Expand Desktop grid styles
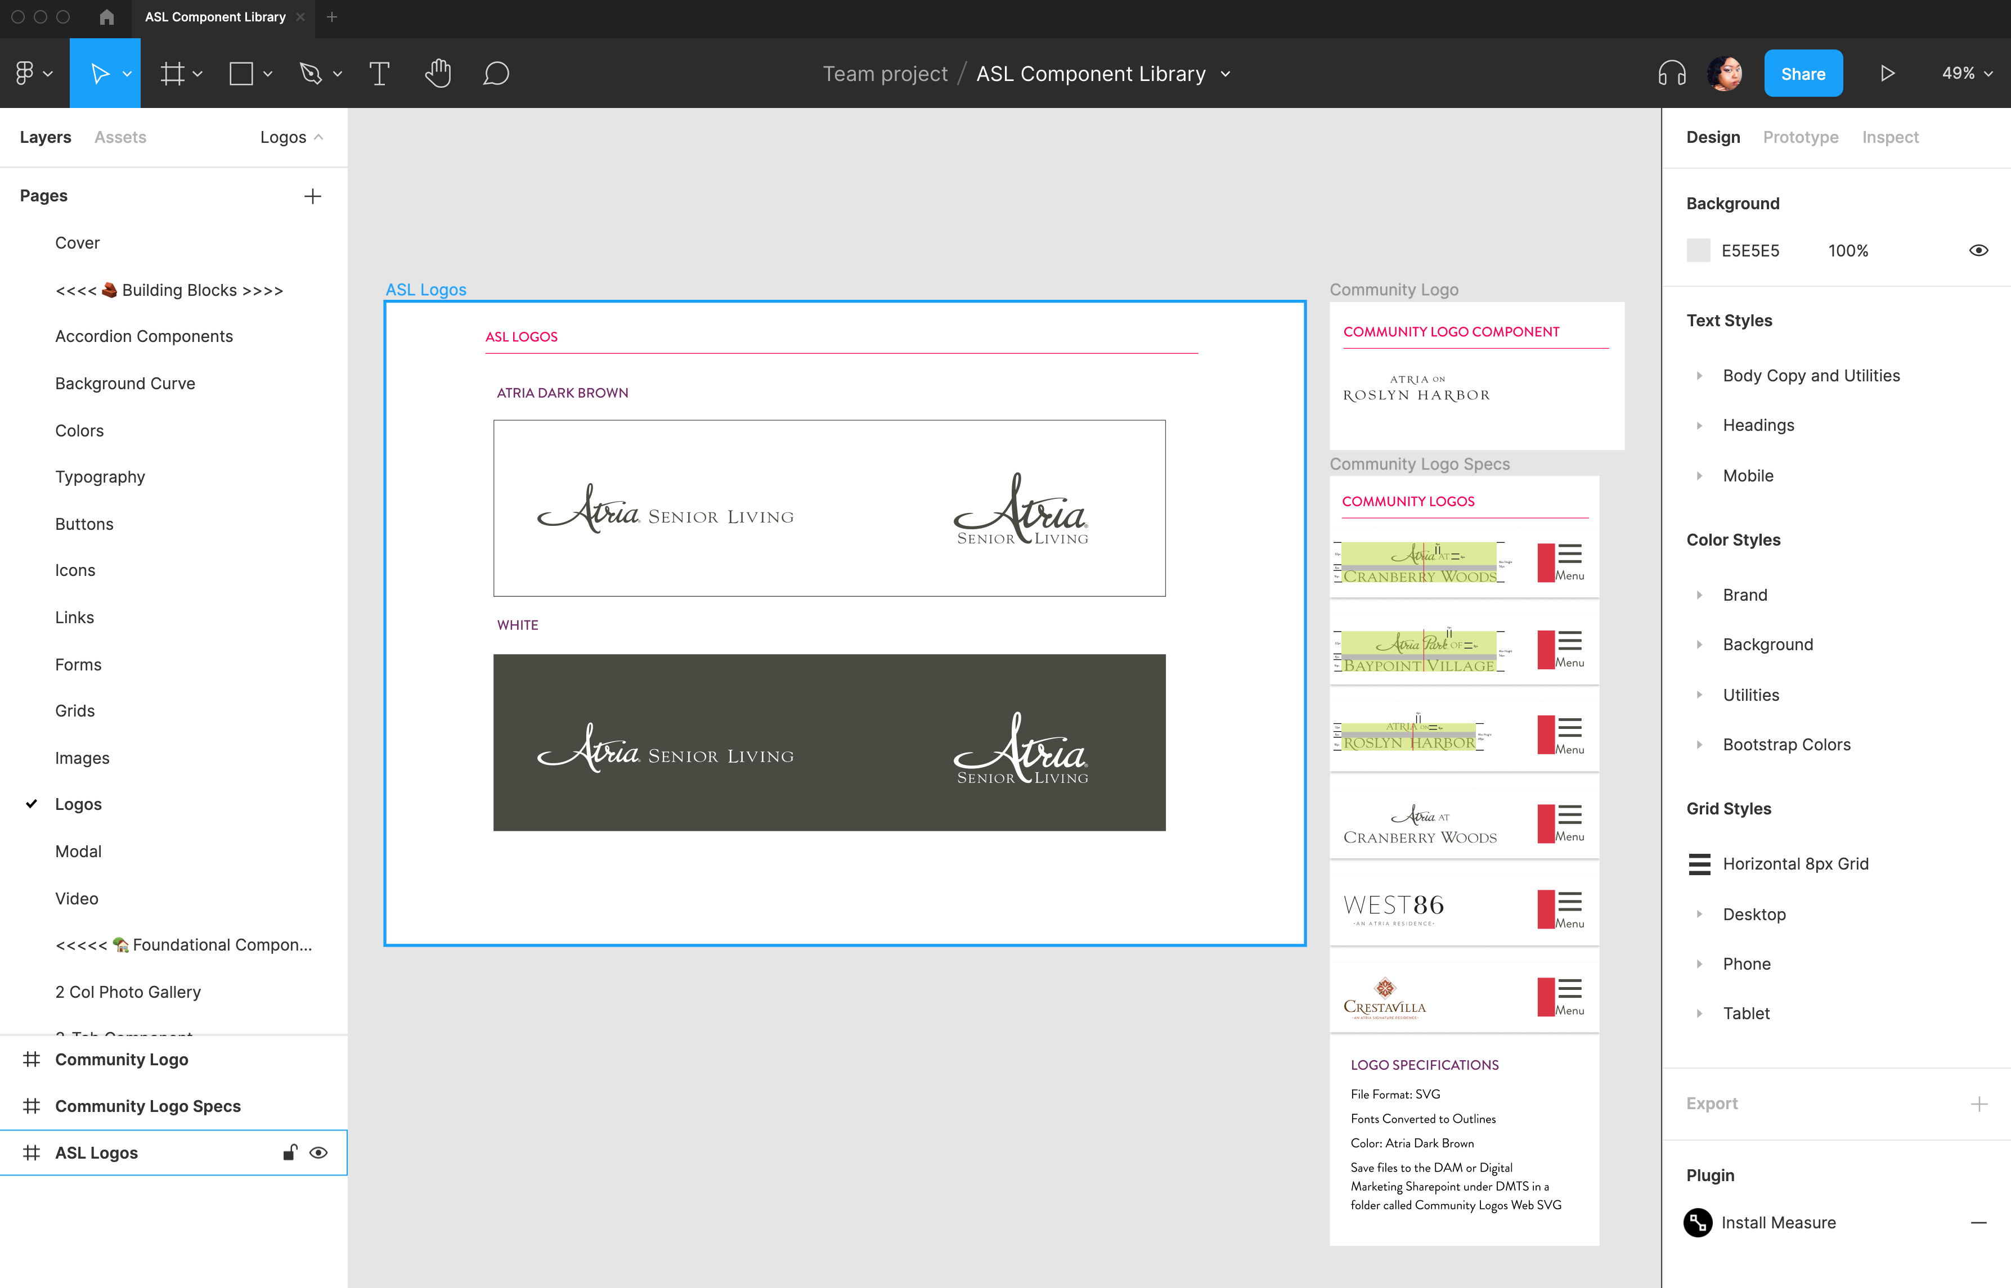 coord(1699,914)
